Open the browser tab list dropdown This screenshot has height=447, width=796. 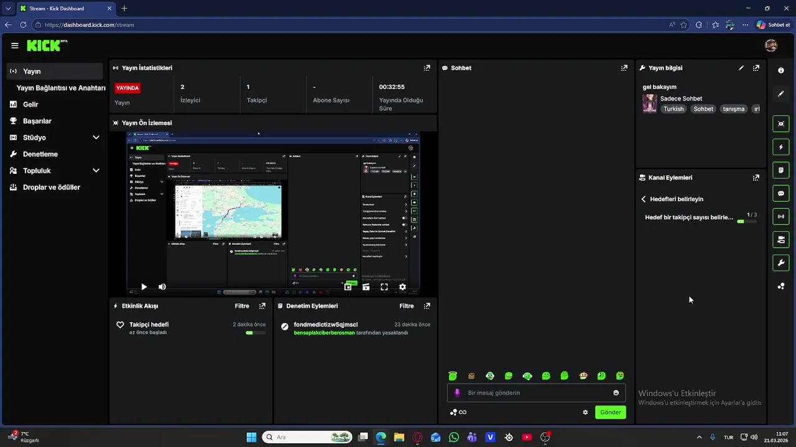tap(8, 9)
